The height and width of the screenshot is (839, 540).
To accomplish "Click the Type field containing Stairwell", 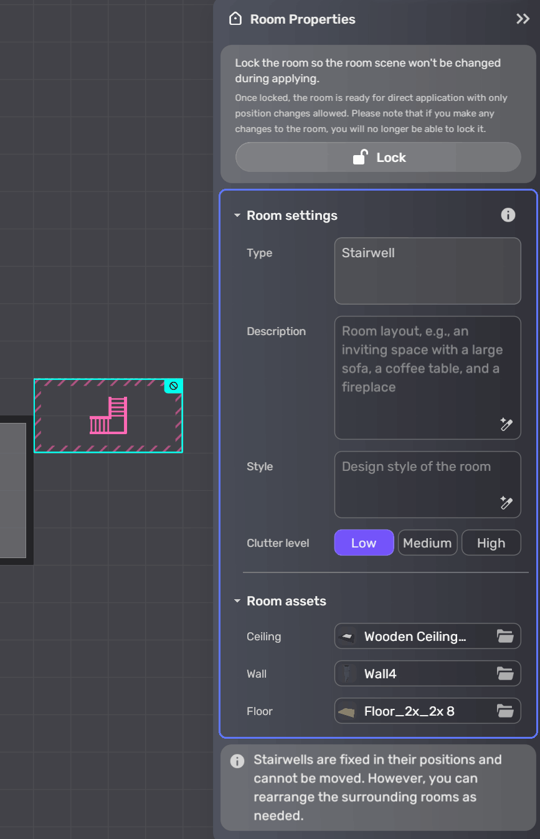I will (x=427, y=271).
